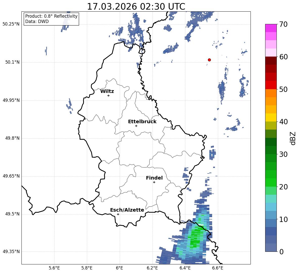Click the 50.1°N latitude label
The height and width of the screenshot is (273, 299).
(x=12, y=62)
